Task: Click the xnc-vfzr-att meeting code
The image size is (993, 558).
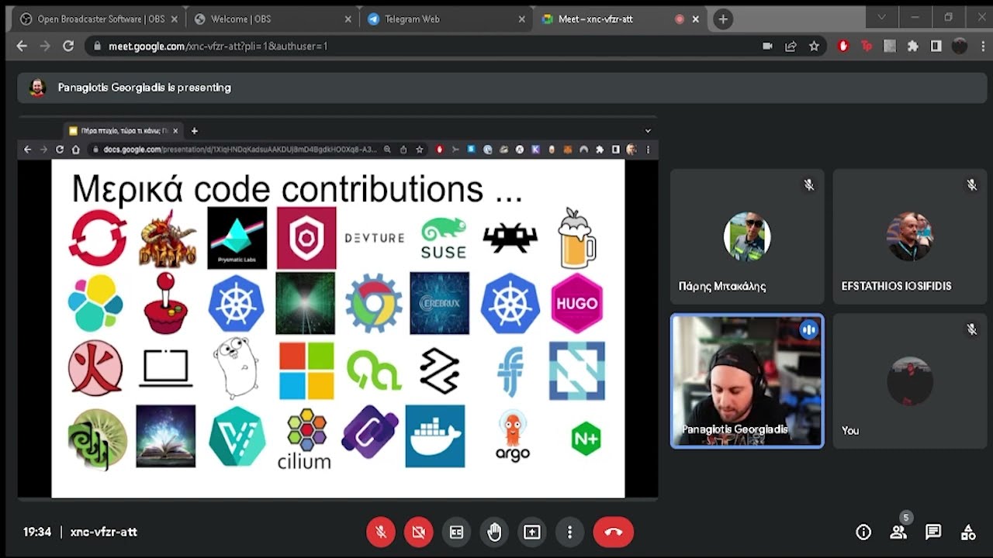Action: (x=104, y=532)
